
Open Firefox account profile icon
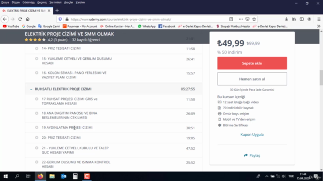(309, 19)
